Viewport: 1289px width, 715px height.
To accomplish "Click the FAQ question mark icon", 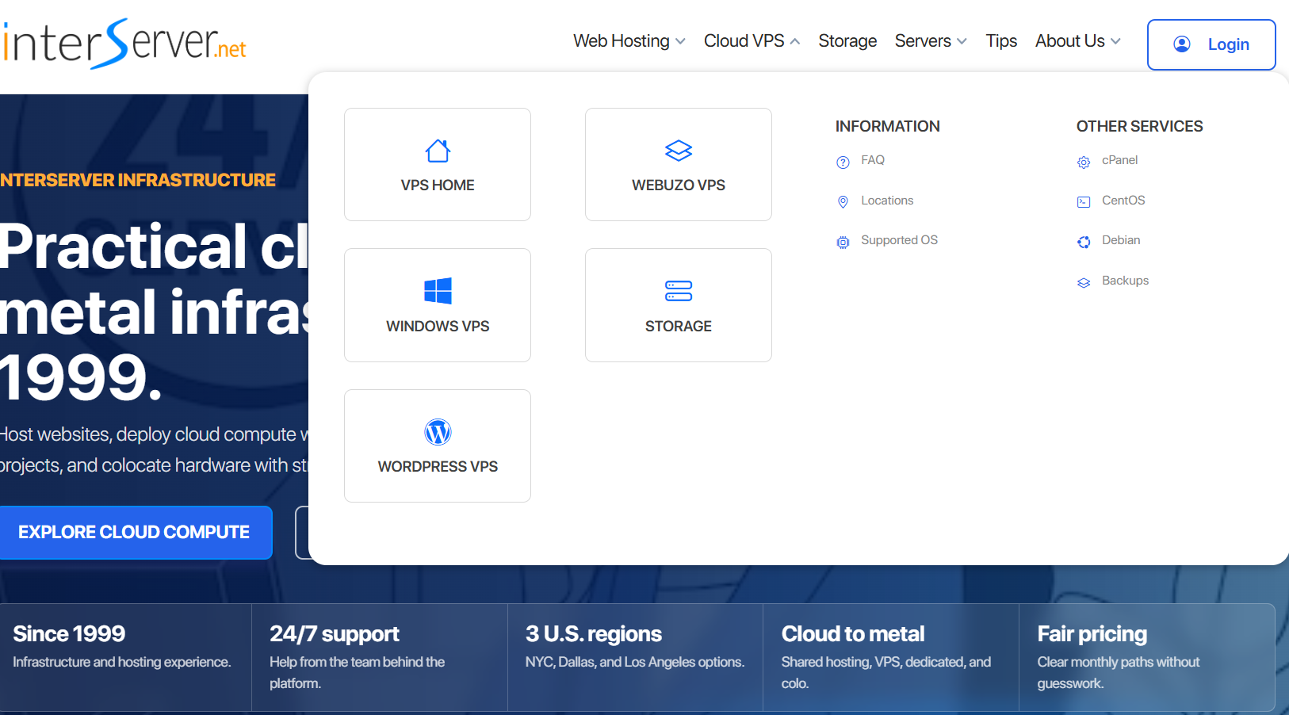I will point(843,162).
